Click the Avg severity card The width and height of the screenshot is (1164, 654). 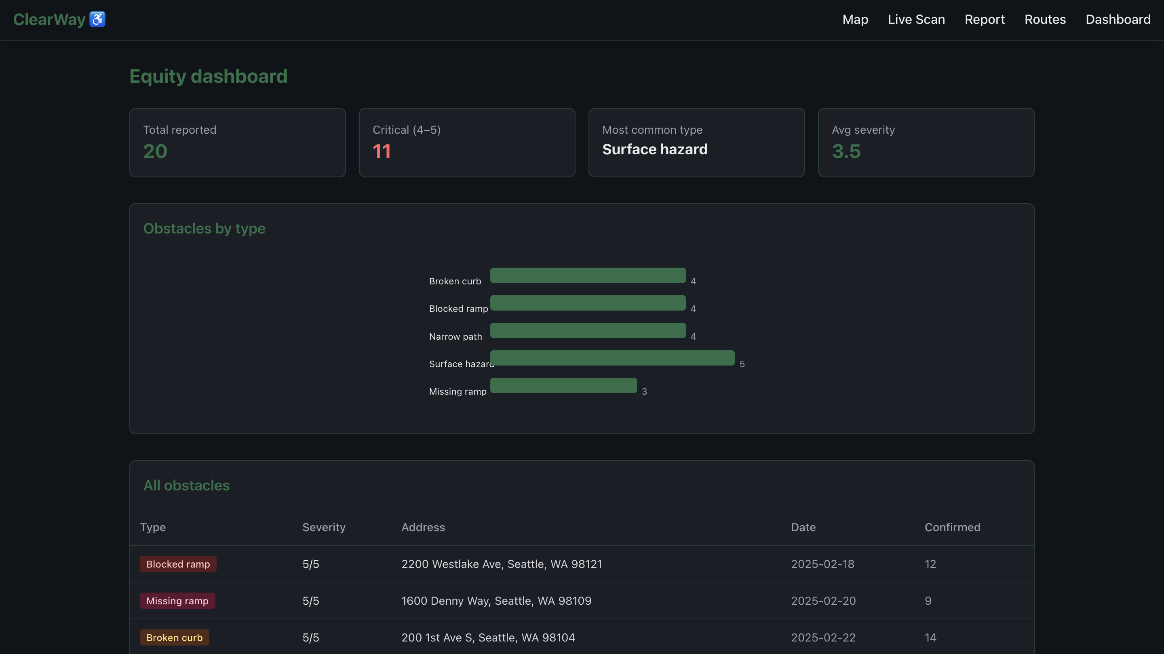[x=926, y=142]
